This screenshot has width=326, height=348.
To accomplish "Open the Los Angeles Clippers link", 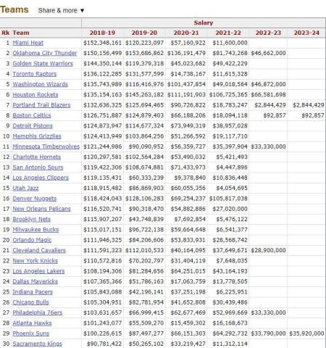I will coord(41,178).
